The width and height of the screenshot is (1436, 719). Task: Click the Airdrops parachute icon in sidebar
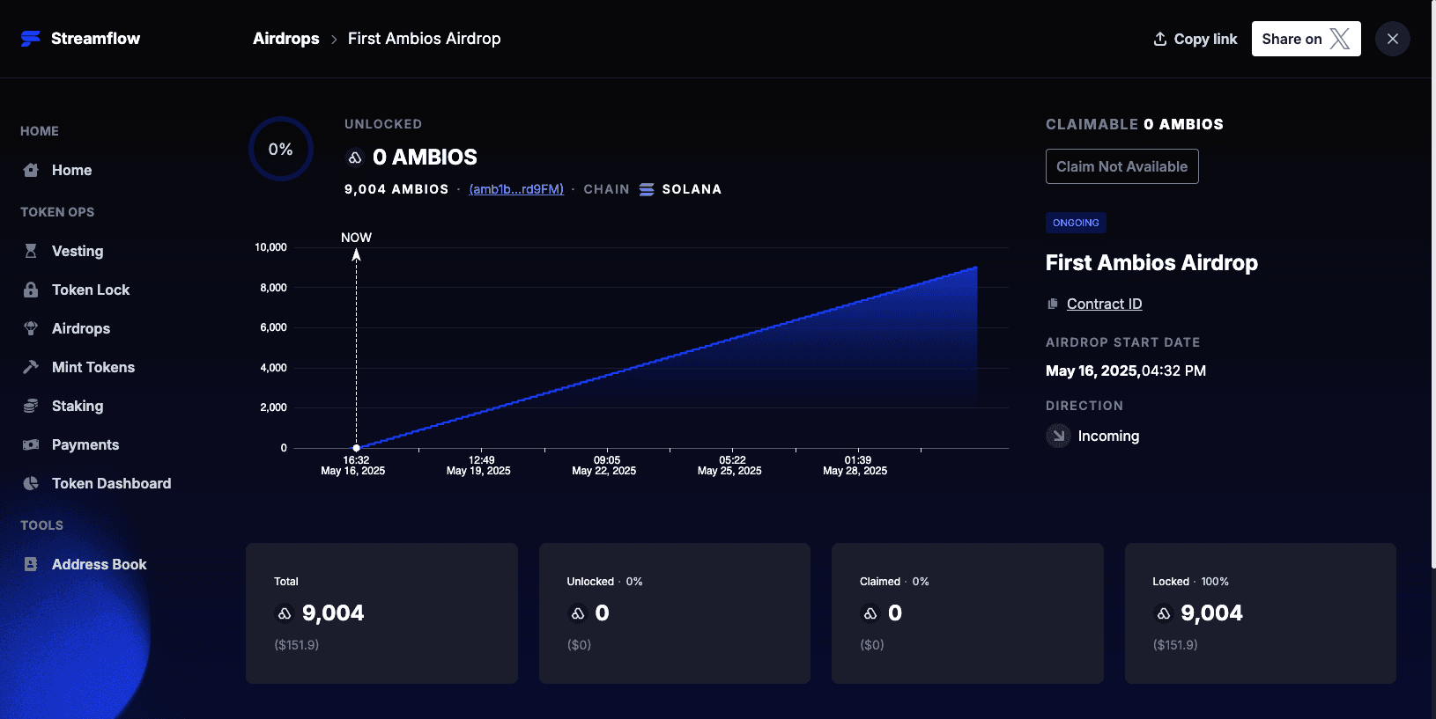pyautogui.click(x=31, y=328)
